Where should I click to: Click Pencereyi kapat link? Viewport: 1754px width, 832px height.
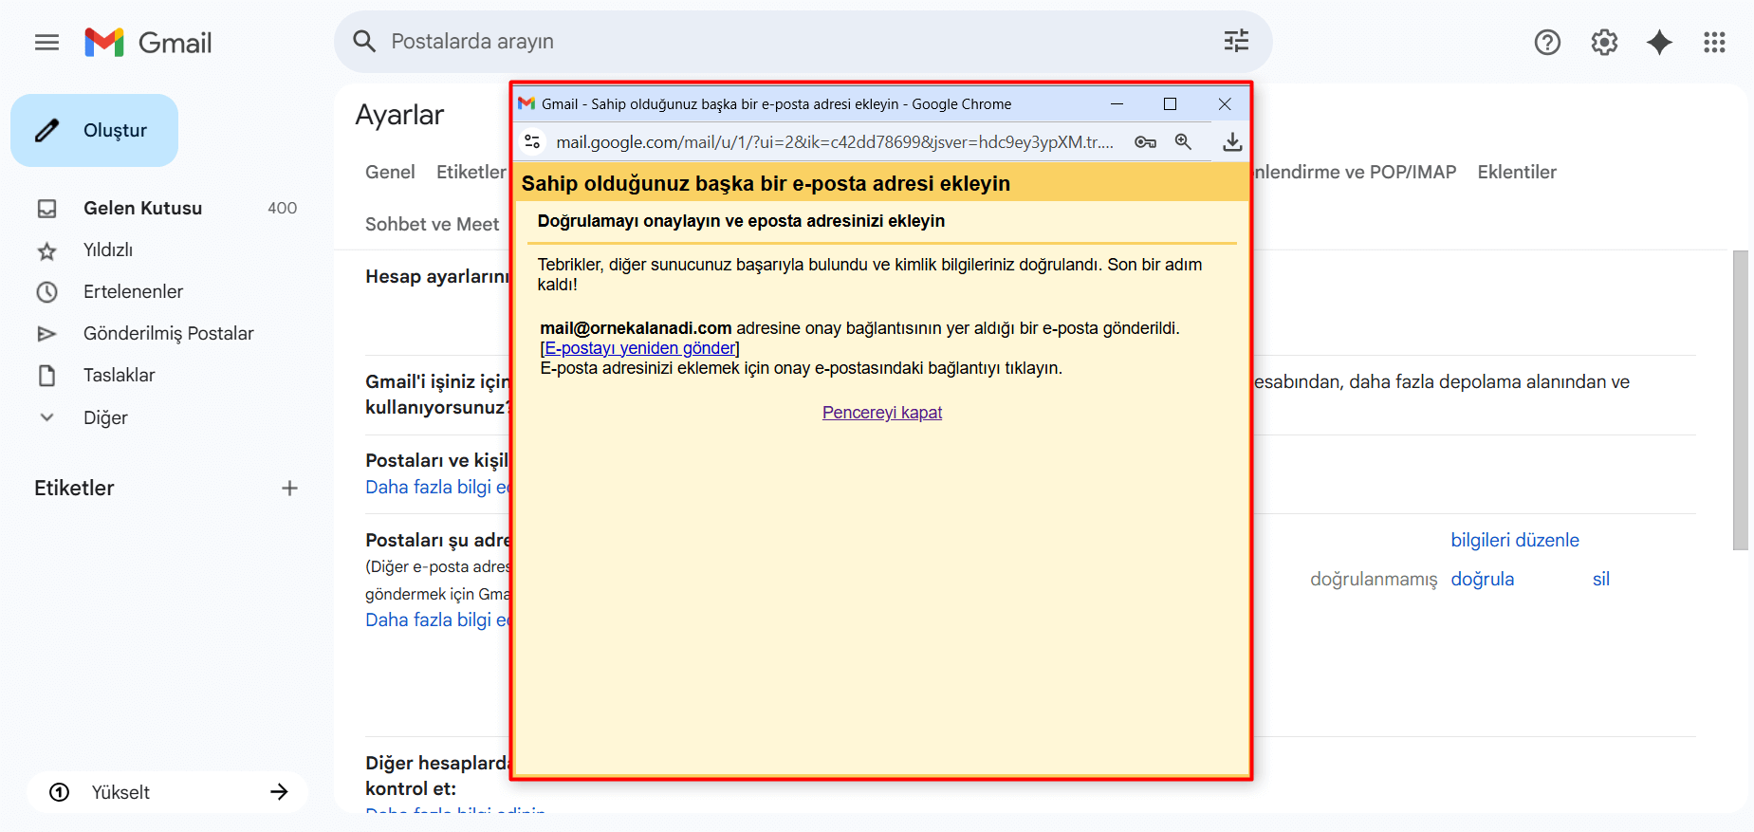882,413
